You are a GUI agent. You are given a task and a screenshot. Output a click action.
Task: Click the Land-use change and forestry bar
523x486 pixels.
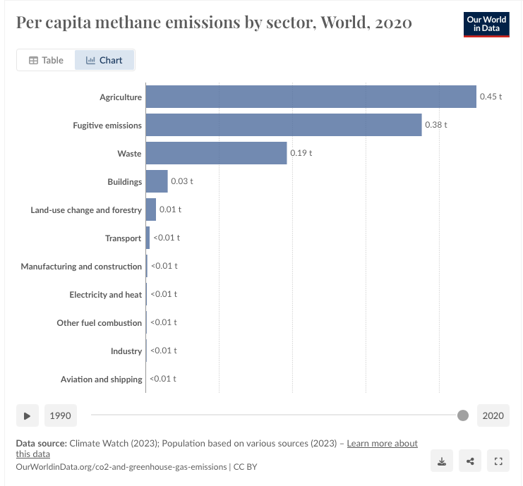(x=151, y=209)
